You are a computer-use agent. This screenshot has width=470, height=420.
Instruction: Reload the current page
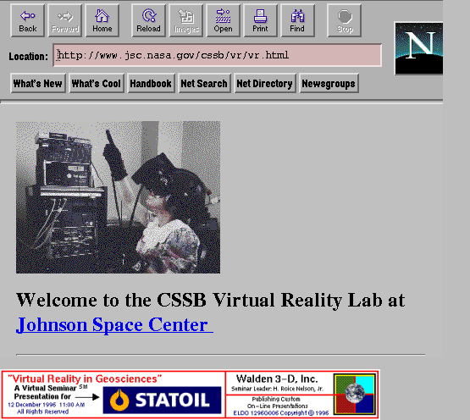(x=148, y=20)
